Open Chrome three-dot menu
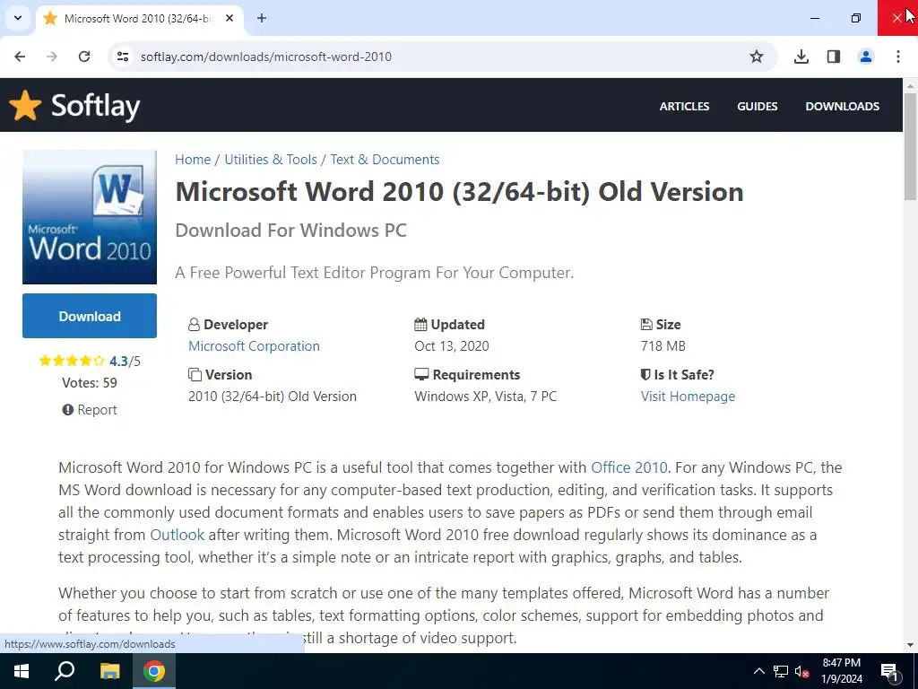The image size is (918, 689). (x=898, y=57)
